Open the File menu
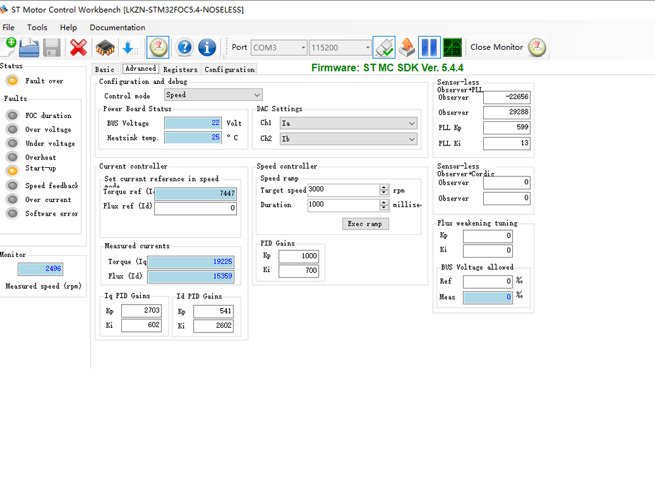This screenshot has height=495, width=655. pyautogui.click(x=9, y=28)
